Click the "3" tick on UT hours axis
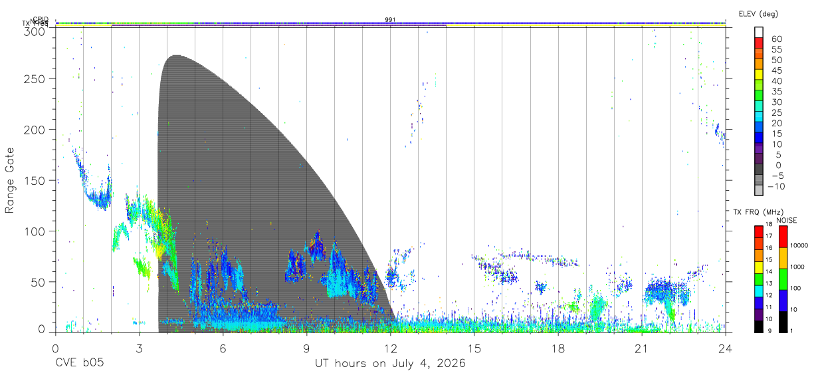 pos(139,348)
